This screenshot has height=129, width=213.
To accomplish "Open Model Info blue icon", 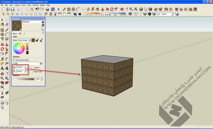I will pos(53,9).
